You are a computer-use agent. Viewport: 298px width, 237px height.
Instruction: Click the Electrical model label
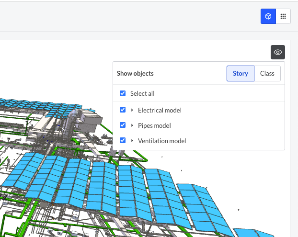click(x=160, y=110)
